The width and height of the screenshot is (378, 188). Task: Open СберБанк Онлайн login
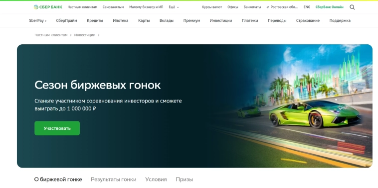[x=329, y=7]
